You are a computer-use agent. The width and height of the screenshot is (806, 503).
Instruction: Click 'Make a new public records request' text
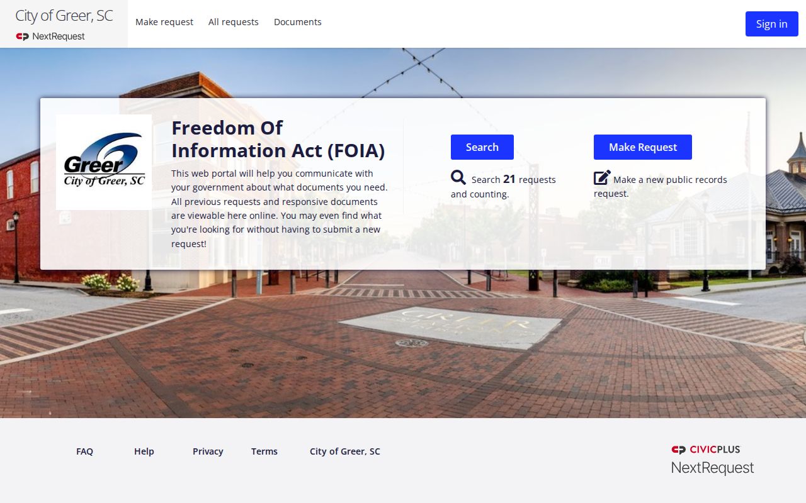(661, 187)
